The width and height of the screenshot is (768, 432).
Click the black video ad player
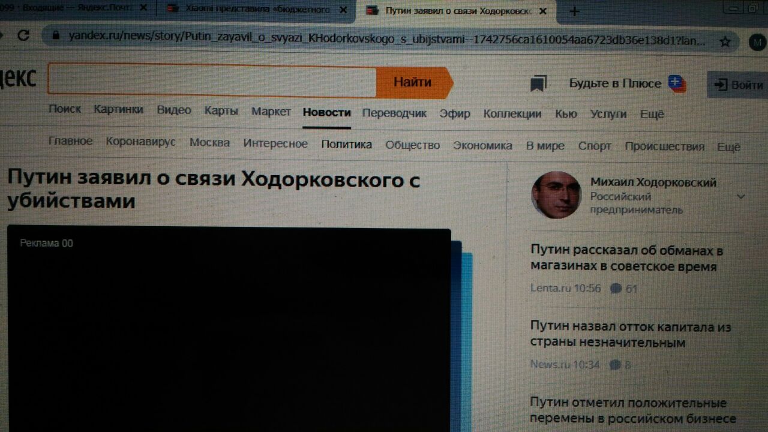pos(229,330)
